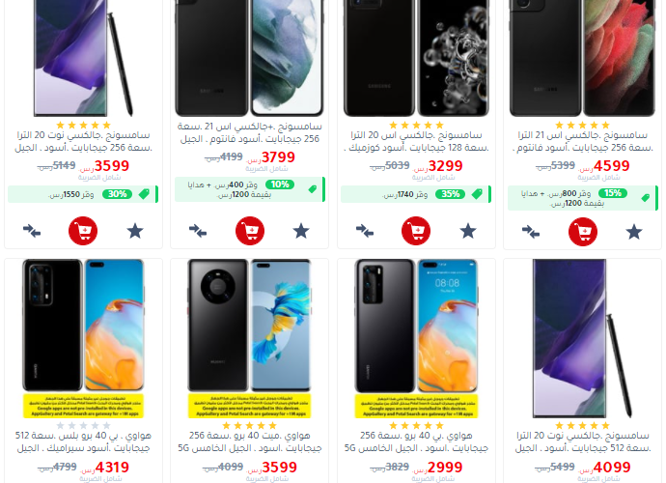Click the 30% savings tag on Note 20 Ultra
666x483 pixels.
(117, 194)
